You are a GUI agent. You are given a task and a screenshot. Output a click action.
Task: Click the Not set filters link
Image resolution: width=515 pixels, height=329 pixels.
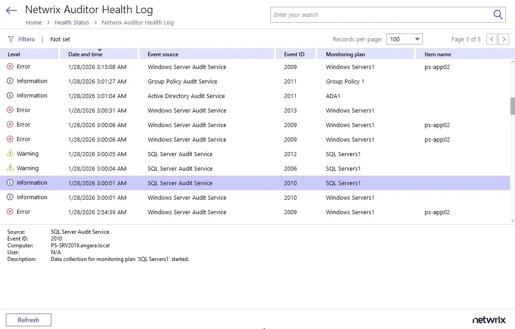pos(60,39)
